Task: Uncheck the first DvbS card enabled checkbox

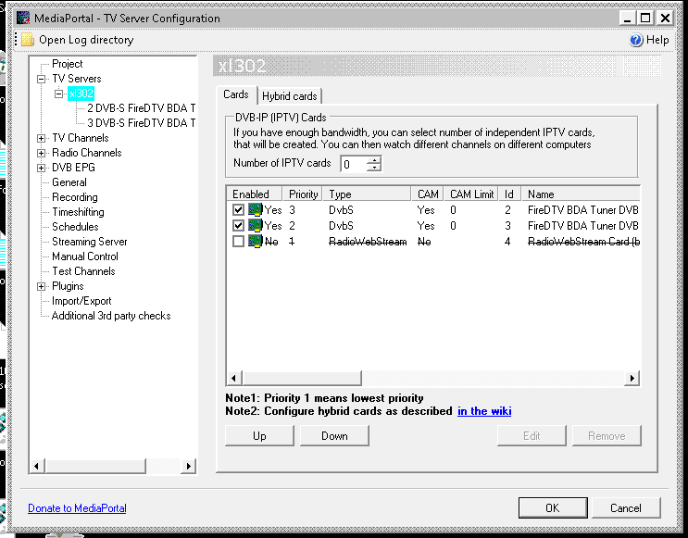Action: [239, 210]
